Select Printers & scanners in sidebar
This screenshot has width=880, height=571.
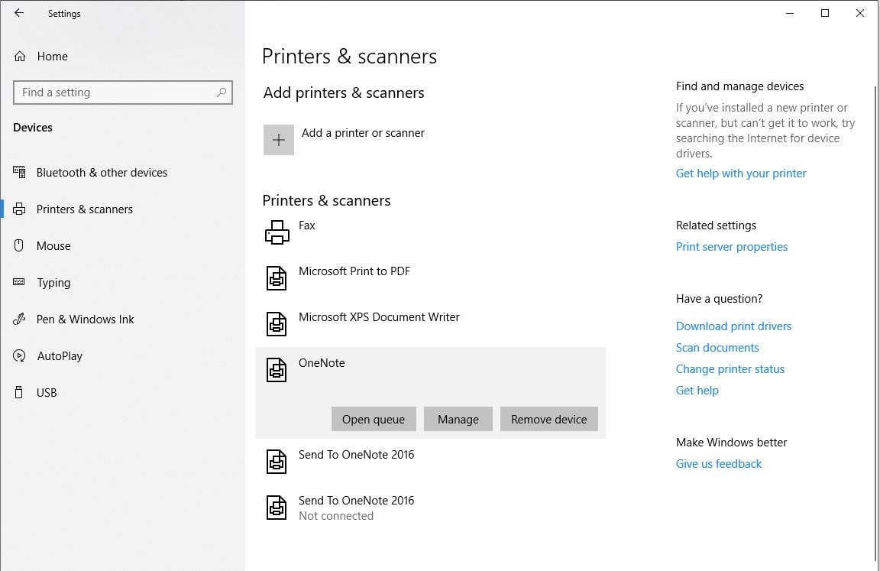pyautogui.click(x=84, y=209)
